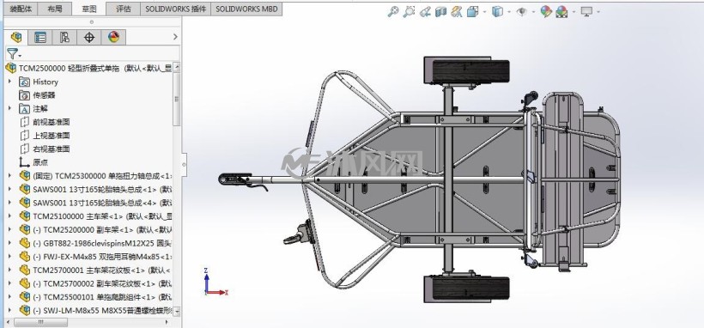Viewport: 704px width, 328px height.
Task: Click the Edit Appearance color ball icon
Action: point(545,12)
